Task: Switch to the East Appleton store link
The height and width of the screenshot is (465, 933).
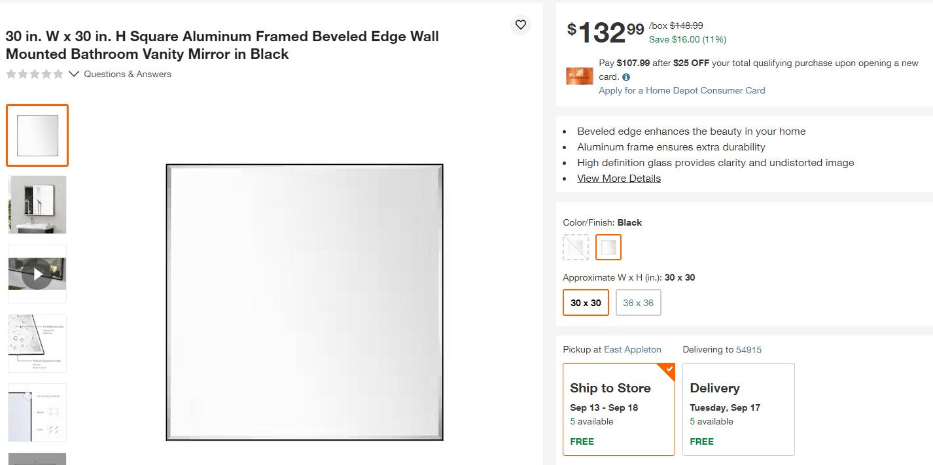Action: pos(631,349)
